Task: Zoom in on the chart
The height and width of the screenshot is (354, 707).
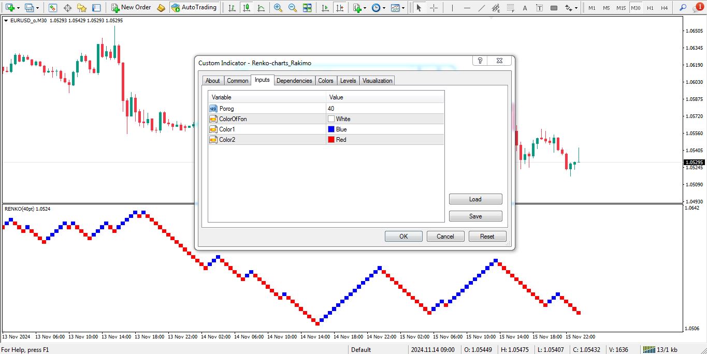Action: click(x=278, y=8)
